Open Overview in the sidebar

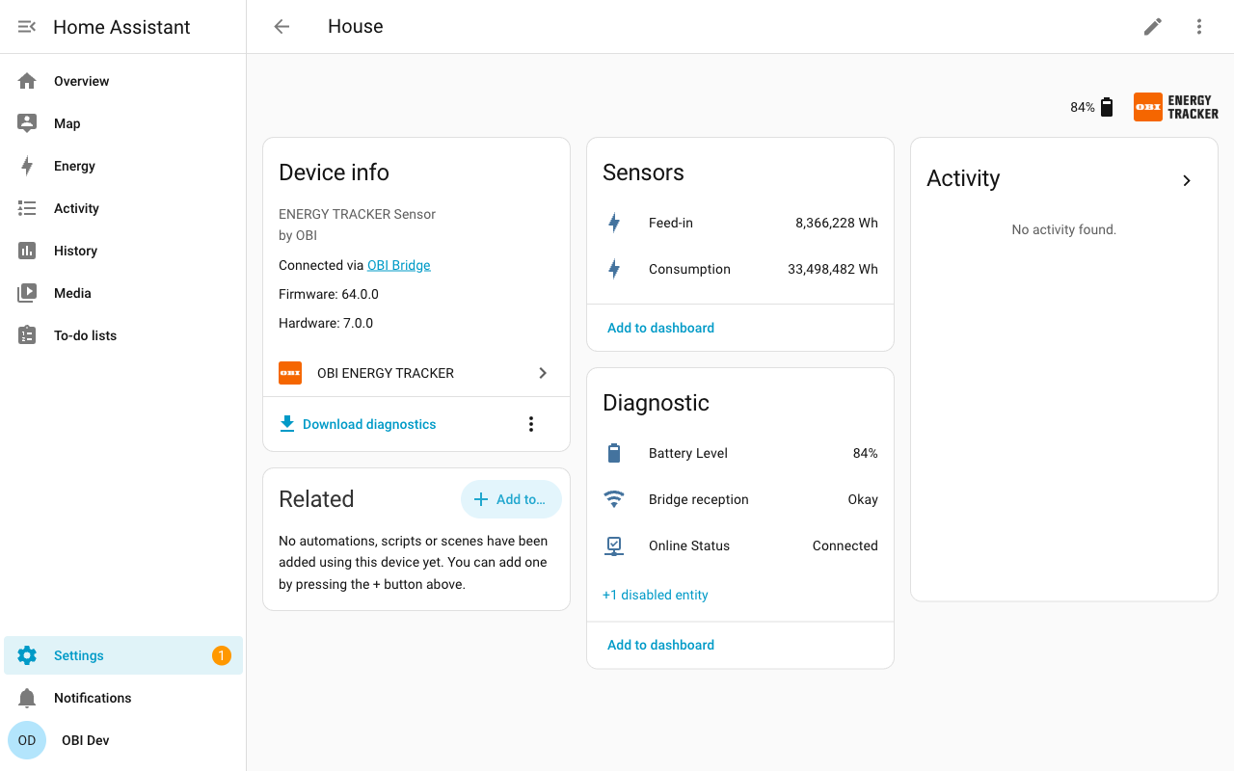tap(123, 81)
